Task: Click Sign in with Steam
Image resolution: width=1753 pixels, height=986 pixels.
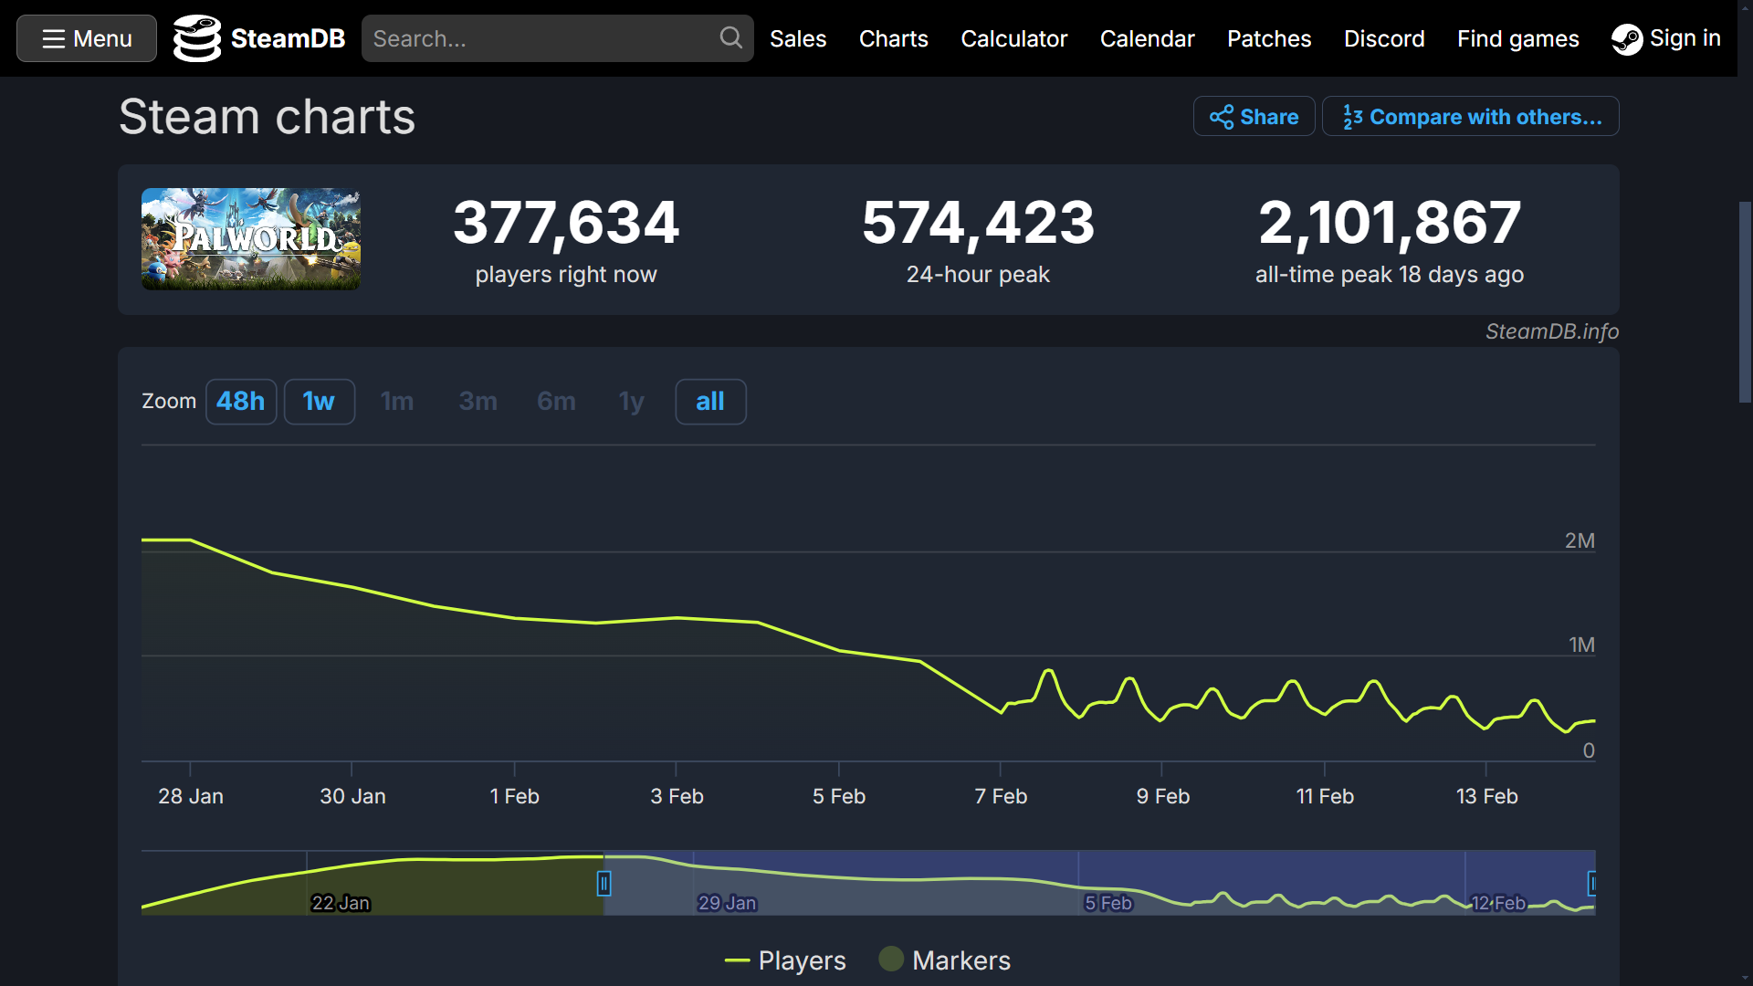Action: pos(1666,38)
